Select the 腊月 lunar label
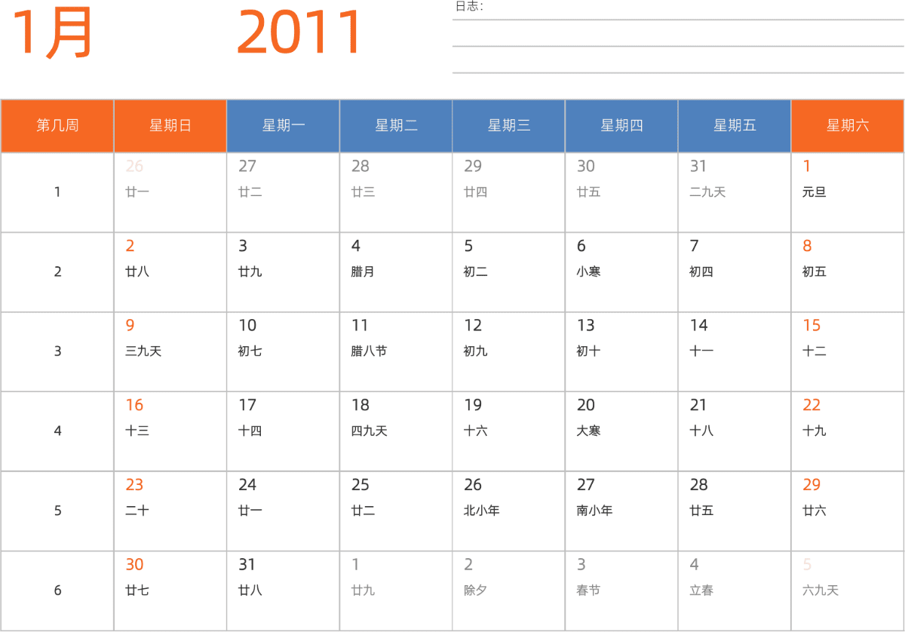Viewport: 905px width, 632px height. point(363,272)
